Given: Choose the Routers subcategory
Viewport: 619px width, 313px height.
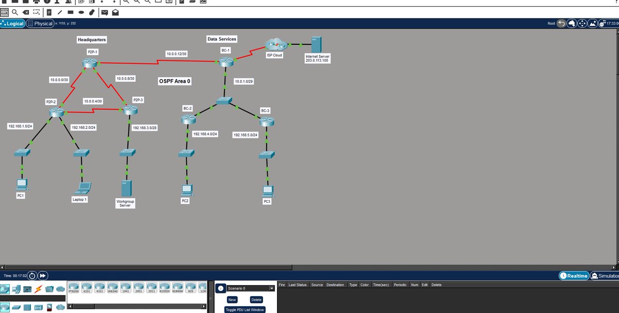Looking at the screenshot, I should (x=6, y=307).
